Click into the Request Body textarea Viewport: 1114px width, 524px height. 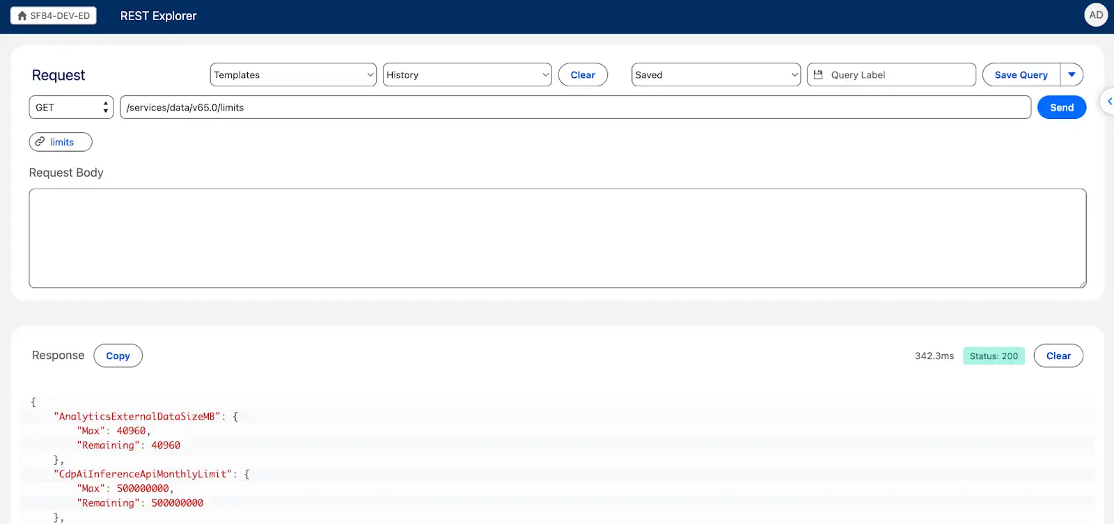pos(557,238)
